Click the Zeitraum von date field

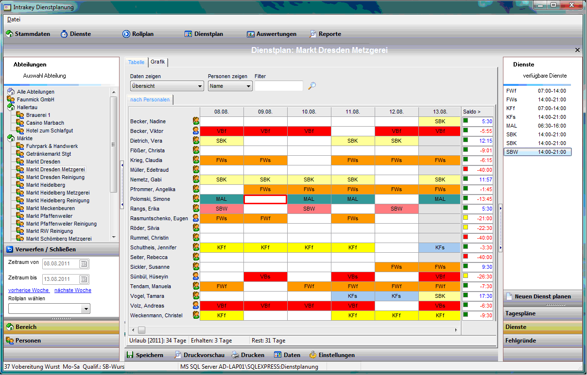point(60,263)
